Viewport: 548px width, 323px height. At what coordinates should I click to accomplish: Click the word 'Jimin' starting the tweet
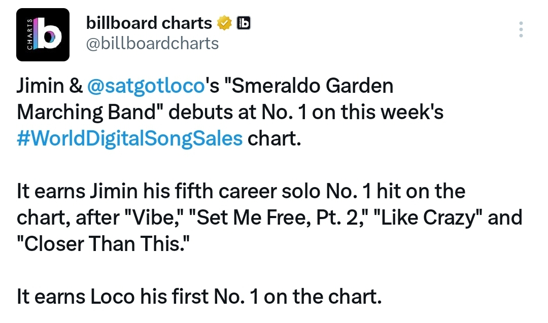pyautogui.click(x=40, y=86)
